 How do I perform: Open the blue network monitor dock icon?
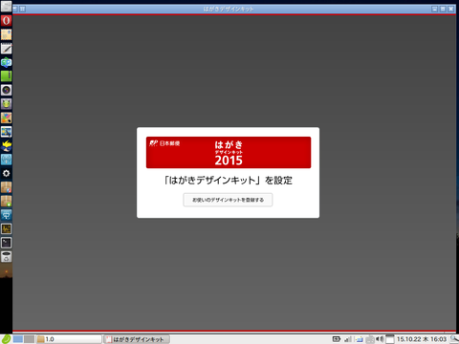[x=7, y=215]
